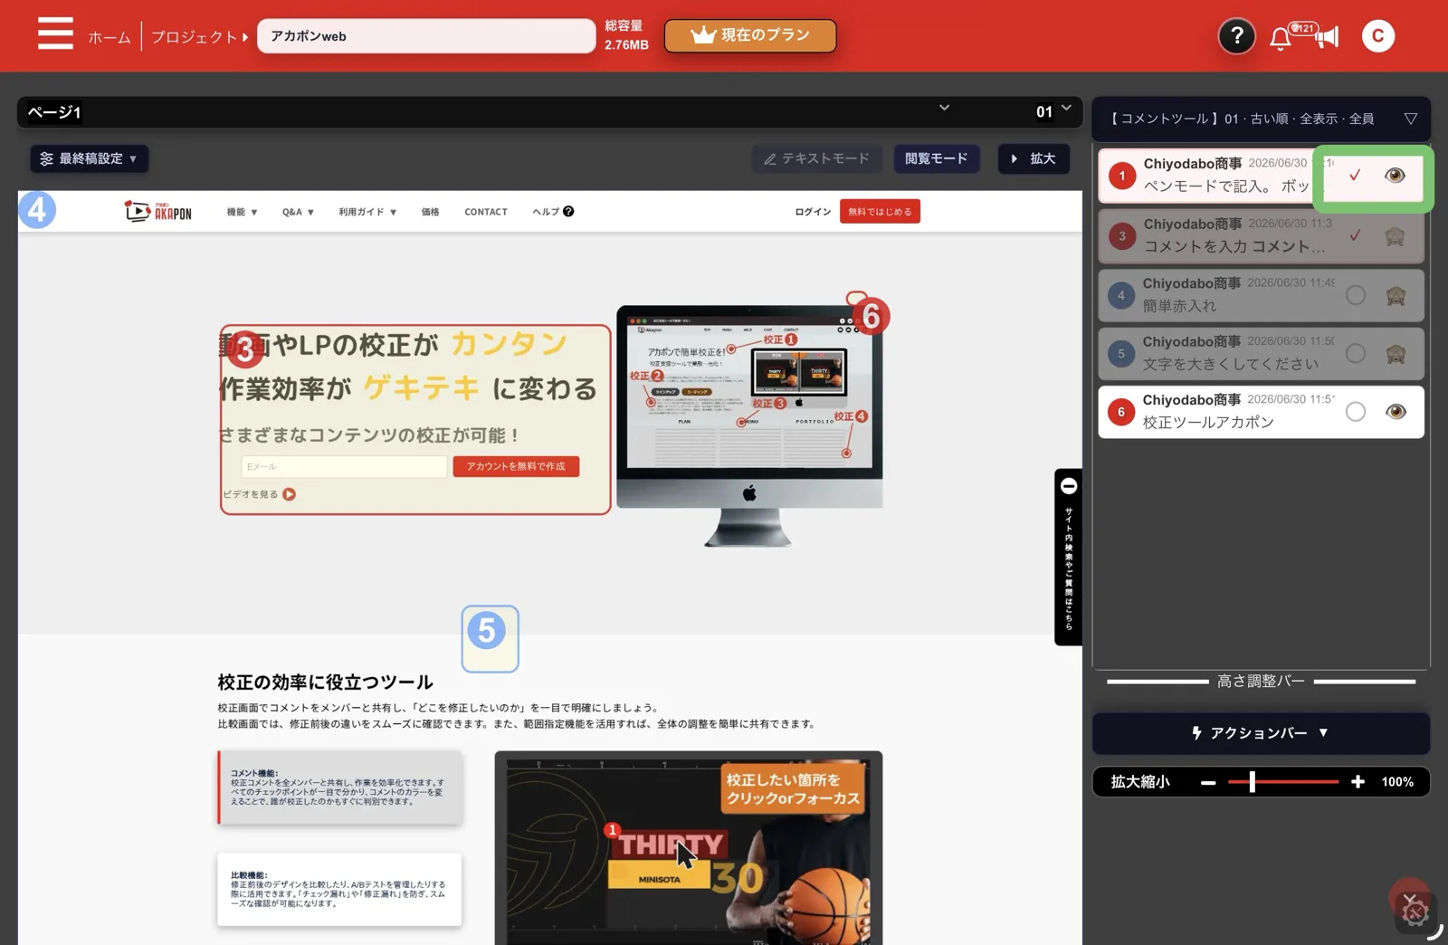Open 価格 in preview navigation
The height and width of the screenshot is (945, 1448).
tap(430, 212)
